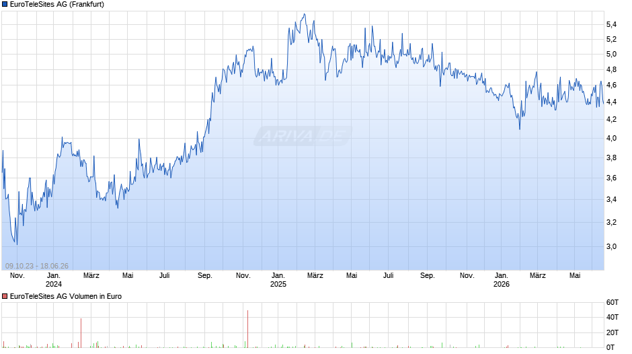Click the 40T volume axis label
This screenshot has height=354, width=632.
tap(613, 317)
